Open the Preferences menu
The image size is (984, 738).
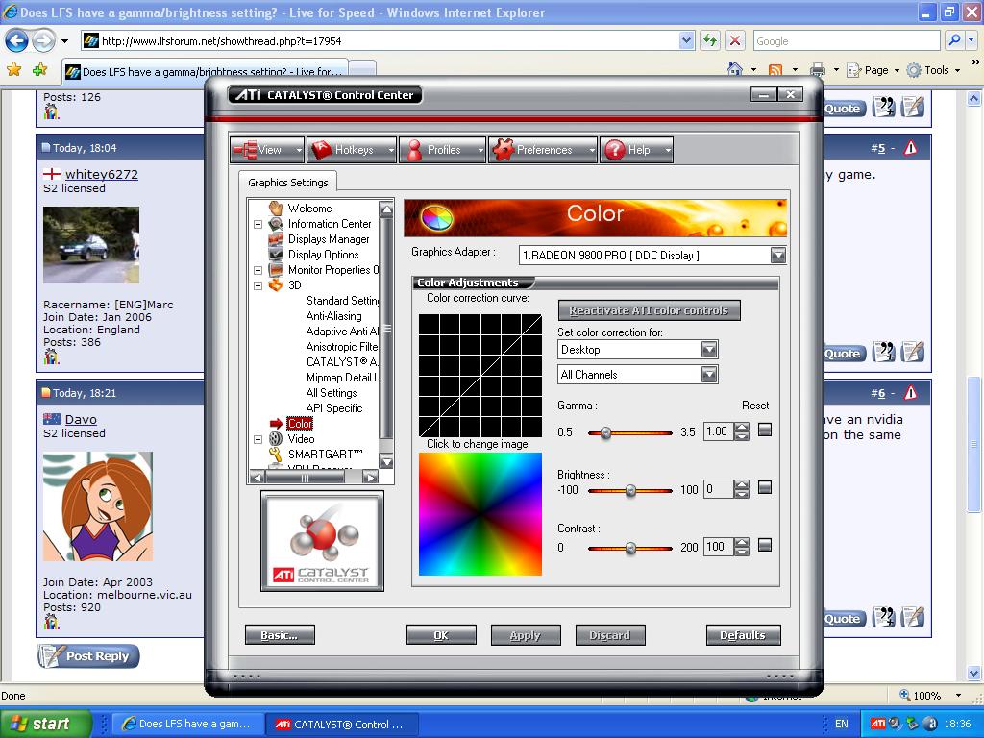(542, 150)
